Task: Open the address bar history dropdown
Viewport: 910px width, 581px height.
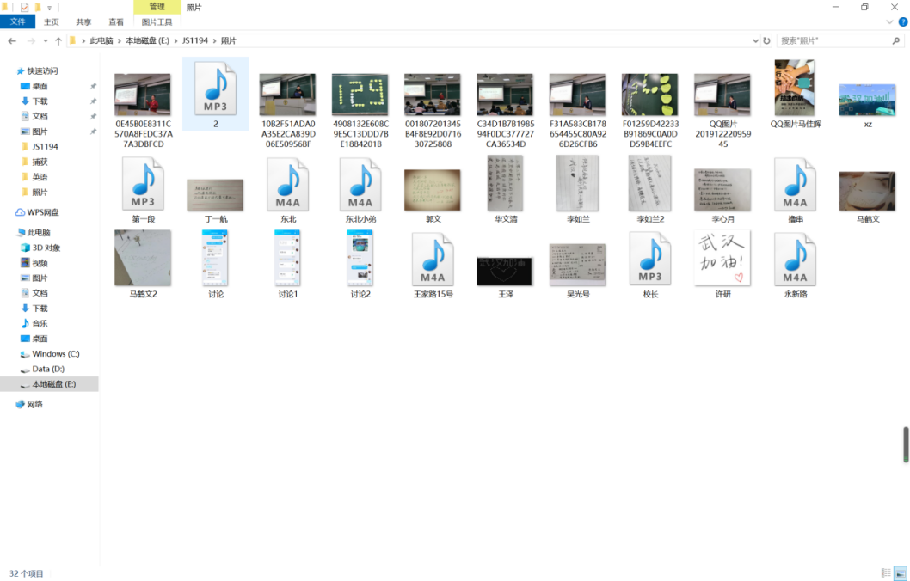Action: (754, 40)
